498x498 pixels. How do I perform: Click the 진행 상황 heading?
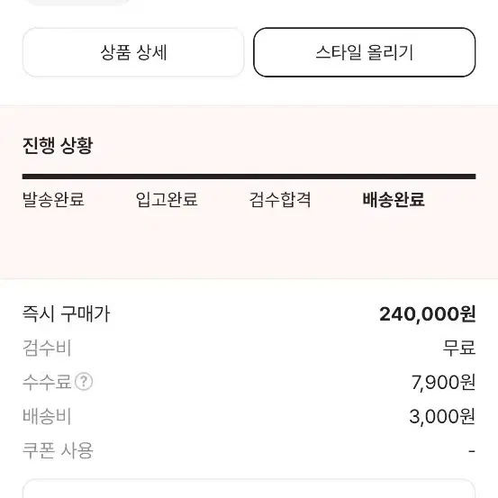pos(58,146)
